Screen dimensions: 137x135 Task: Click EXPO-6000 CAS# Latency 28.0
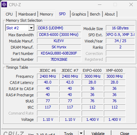pos(92,82)
